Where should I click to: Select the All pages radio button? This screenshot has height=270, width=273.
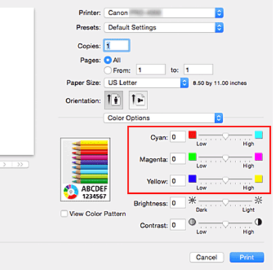tap(108, 60)
